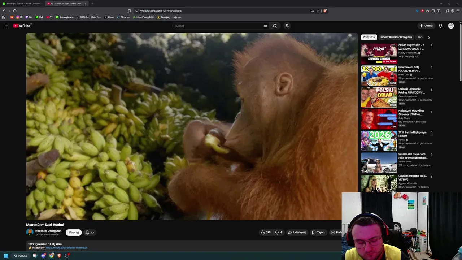Open the browser main menu button

click(458, 11)
